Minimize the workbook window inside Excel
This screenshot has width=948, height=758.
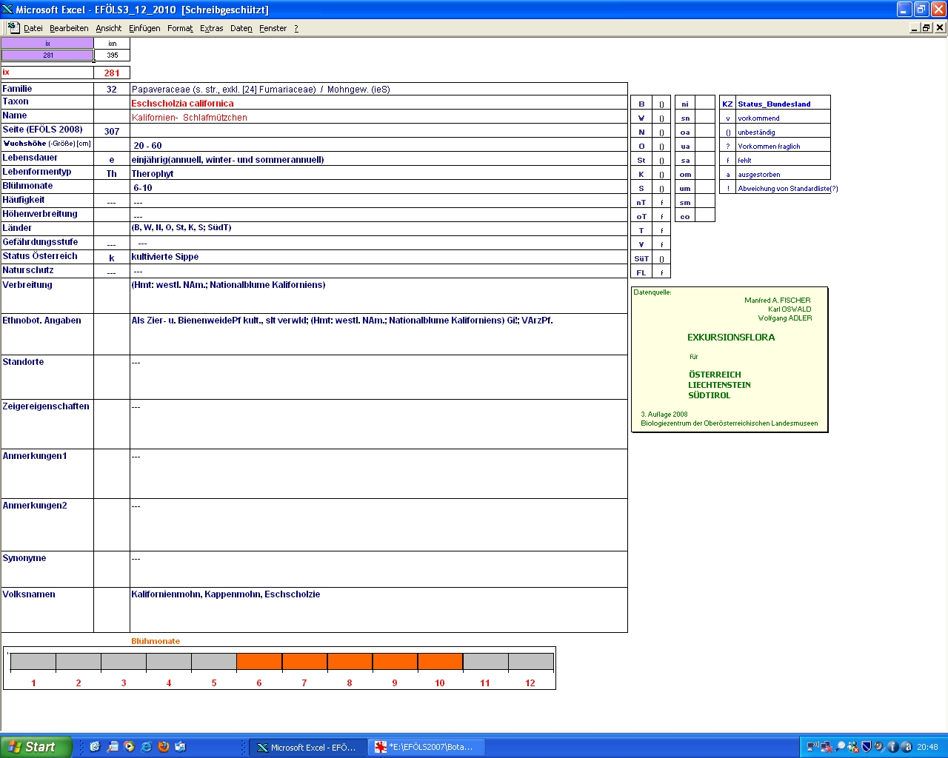click(915, 27)
